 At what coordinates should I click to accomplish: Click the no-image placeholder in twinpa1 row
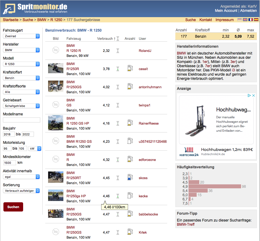pos(56,105)
